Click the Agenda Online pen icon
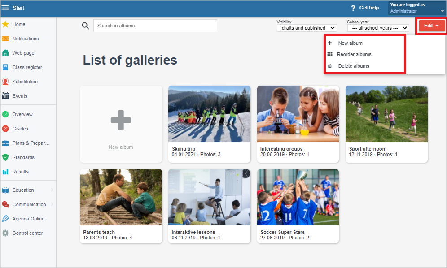The height and width of the screenshot is (268, 447). pos(5,218)
